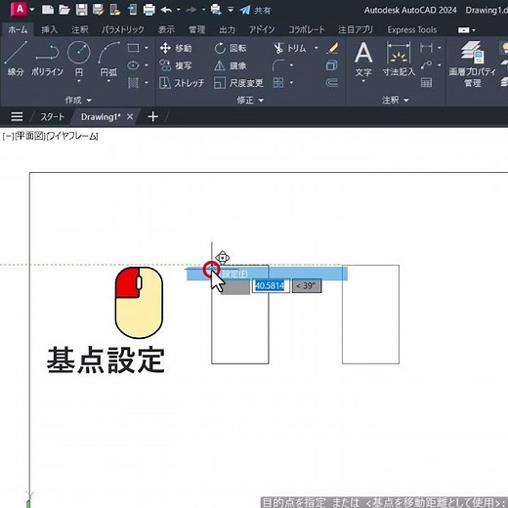The width and height of the screenshot is (508, 508).
Task: Open the Output (出力) tab
Action: [227, 30]
